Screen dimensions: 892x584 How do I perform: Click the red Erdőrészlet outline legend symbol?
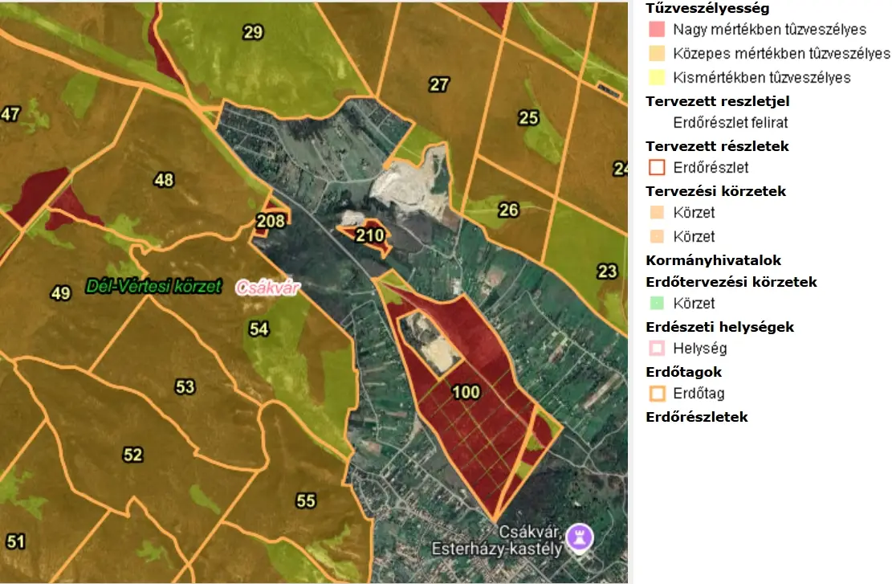pyautogui.click(x=658, y=168)
